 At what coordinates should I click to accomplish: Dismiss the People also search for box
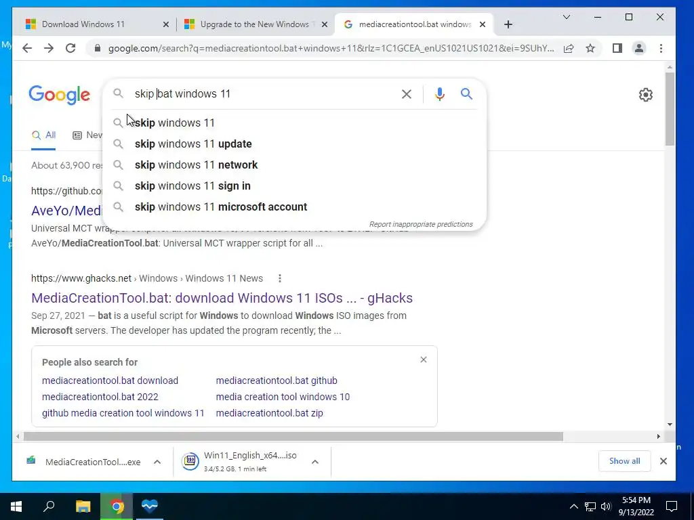(x=424, y=360)
